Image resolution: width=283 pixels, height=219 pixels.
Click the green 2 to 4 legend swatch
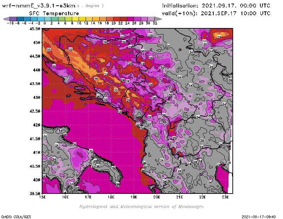coord(55,19)
